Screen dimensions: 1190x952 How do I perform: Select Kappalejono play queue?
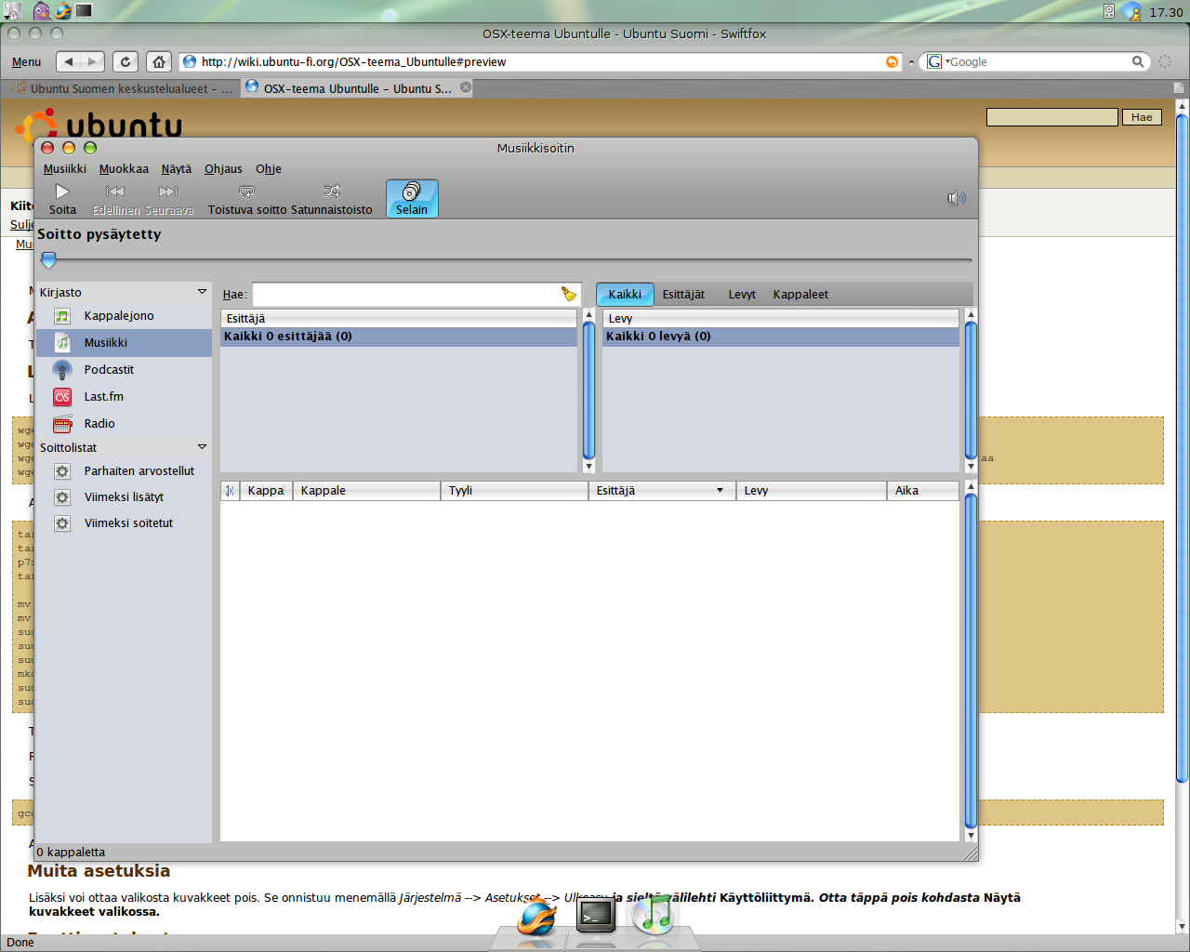point(119,316)
